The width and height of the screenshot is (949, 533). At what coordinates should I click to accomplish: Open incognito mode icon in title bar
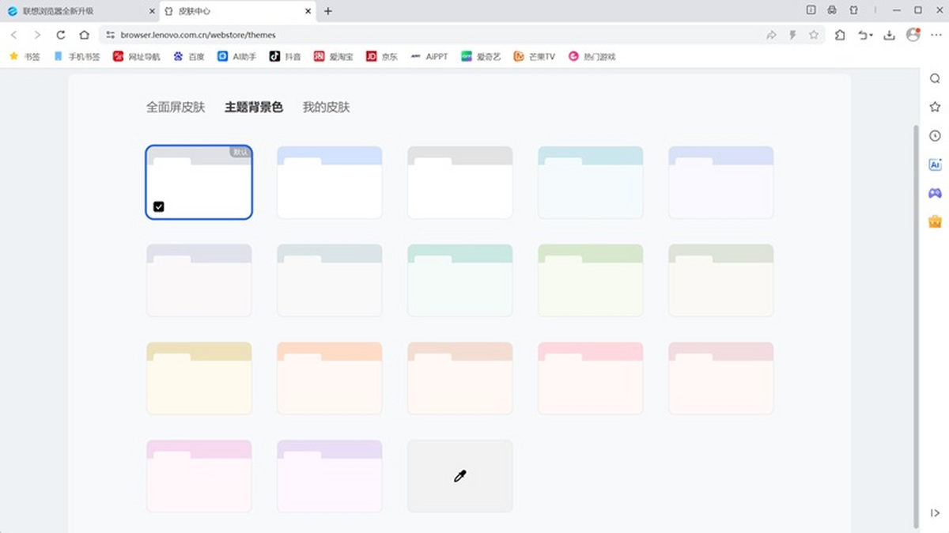(x=832, y=10)
